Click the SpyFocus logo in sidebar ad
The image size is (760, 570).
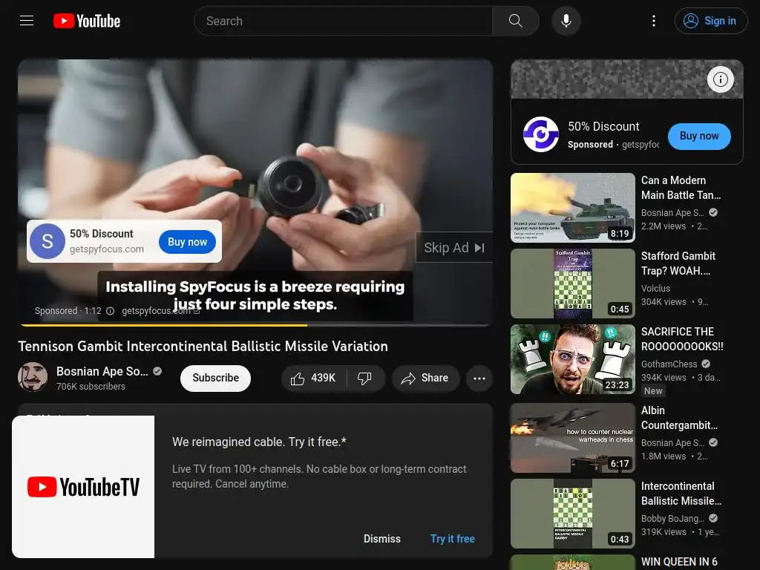point(540,135)
